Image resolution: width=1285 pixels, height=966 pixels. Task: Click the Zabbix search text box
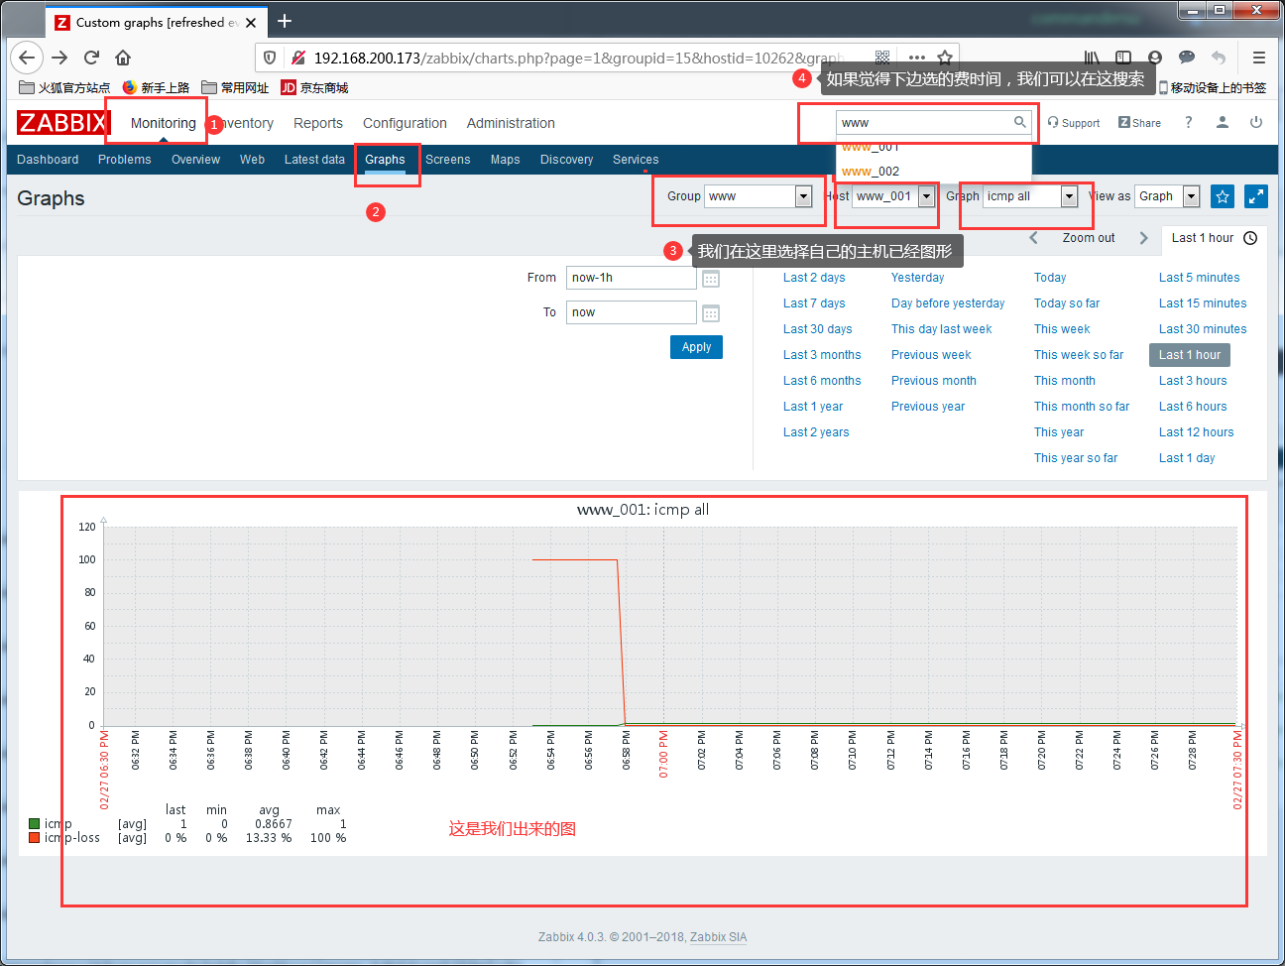coord(924,122)
